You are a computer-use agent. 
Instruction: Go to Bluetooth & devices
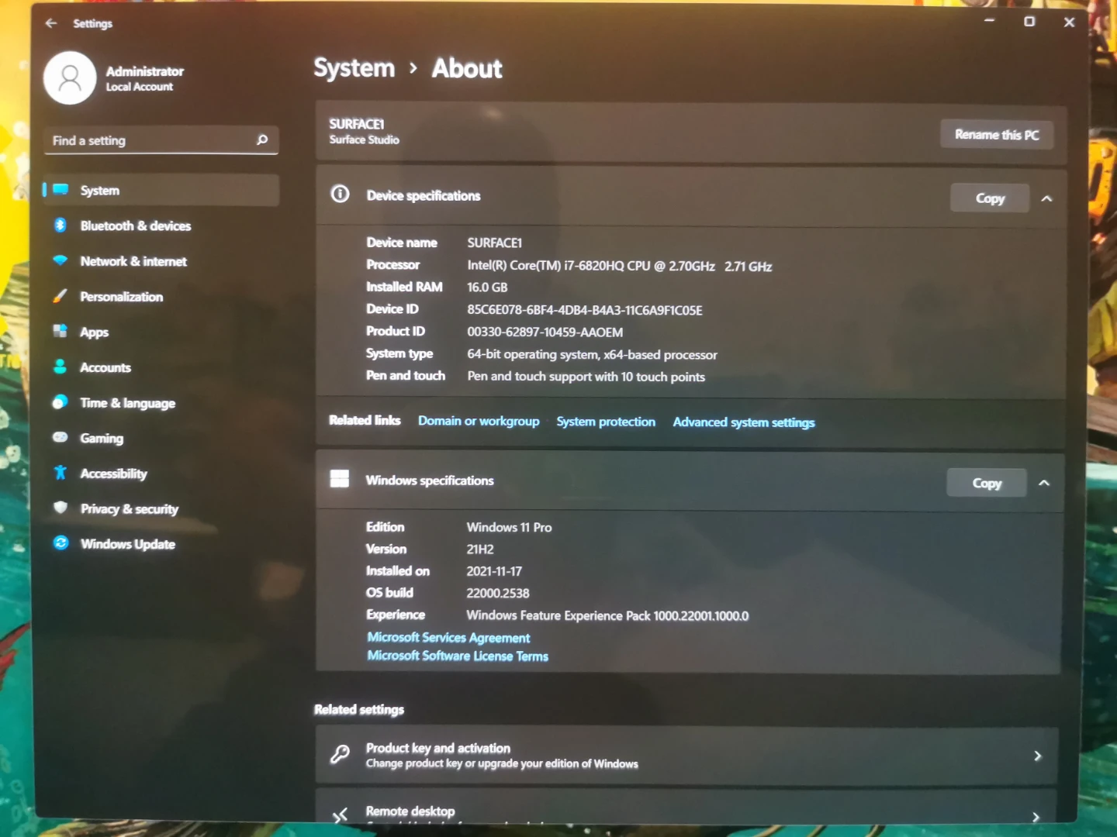click(161, 226)
